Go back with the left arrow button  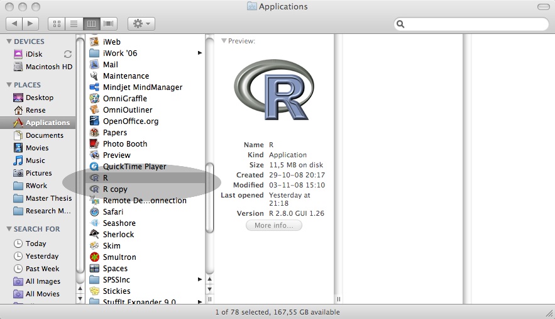click(14, 24)
